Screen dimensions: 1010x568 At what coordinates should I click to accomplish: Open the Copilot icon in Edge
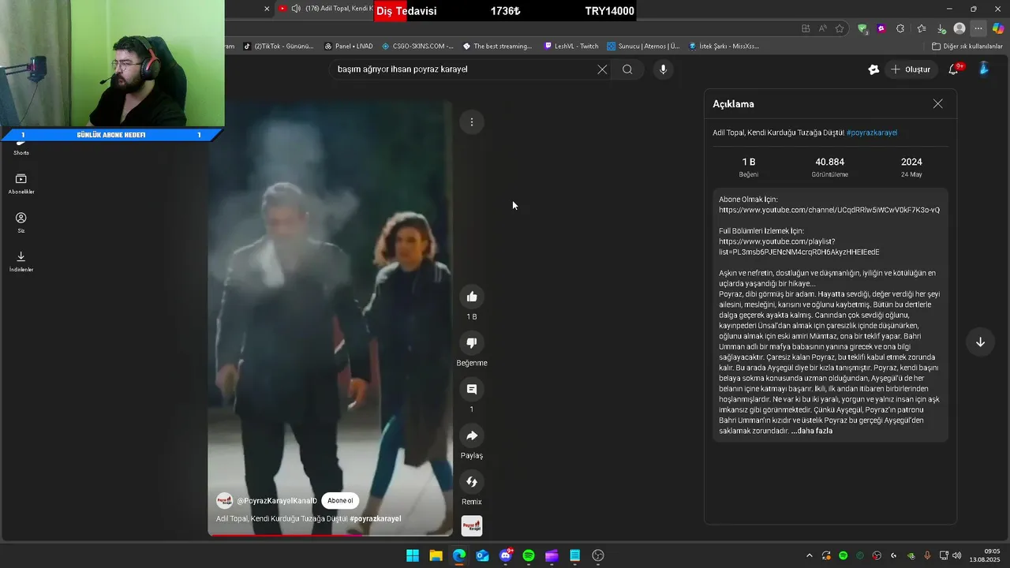997,28
